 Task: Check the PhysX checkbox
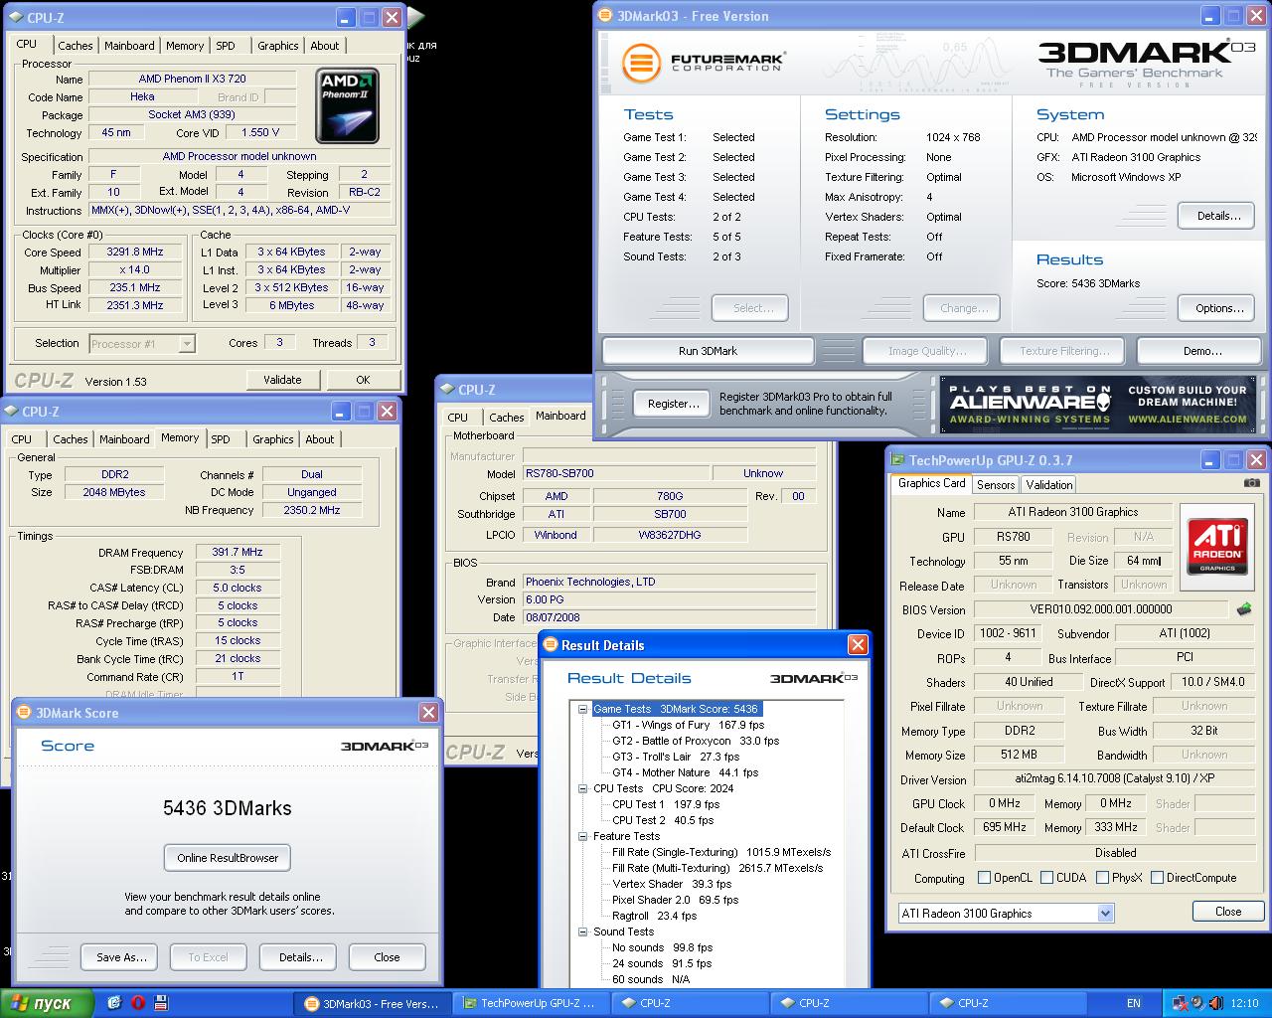pos(1102,878)
